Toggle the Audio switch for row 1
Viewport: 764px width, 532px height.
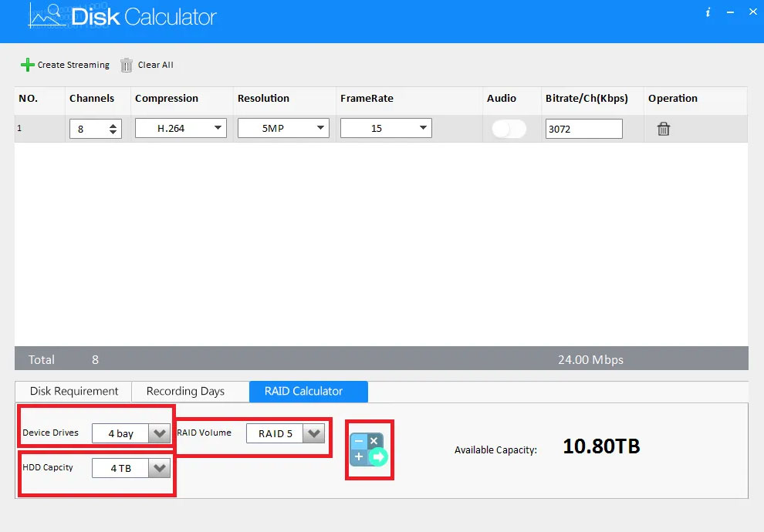pos(509,129)
